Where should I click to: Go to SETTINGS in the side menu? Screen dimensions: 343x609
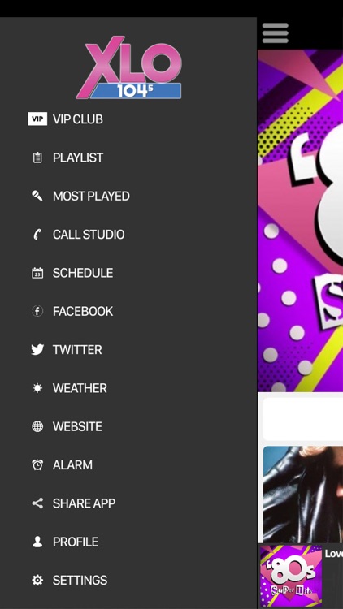click(80, 581)
